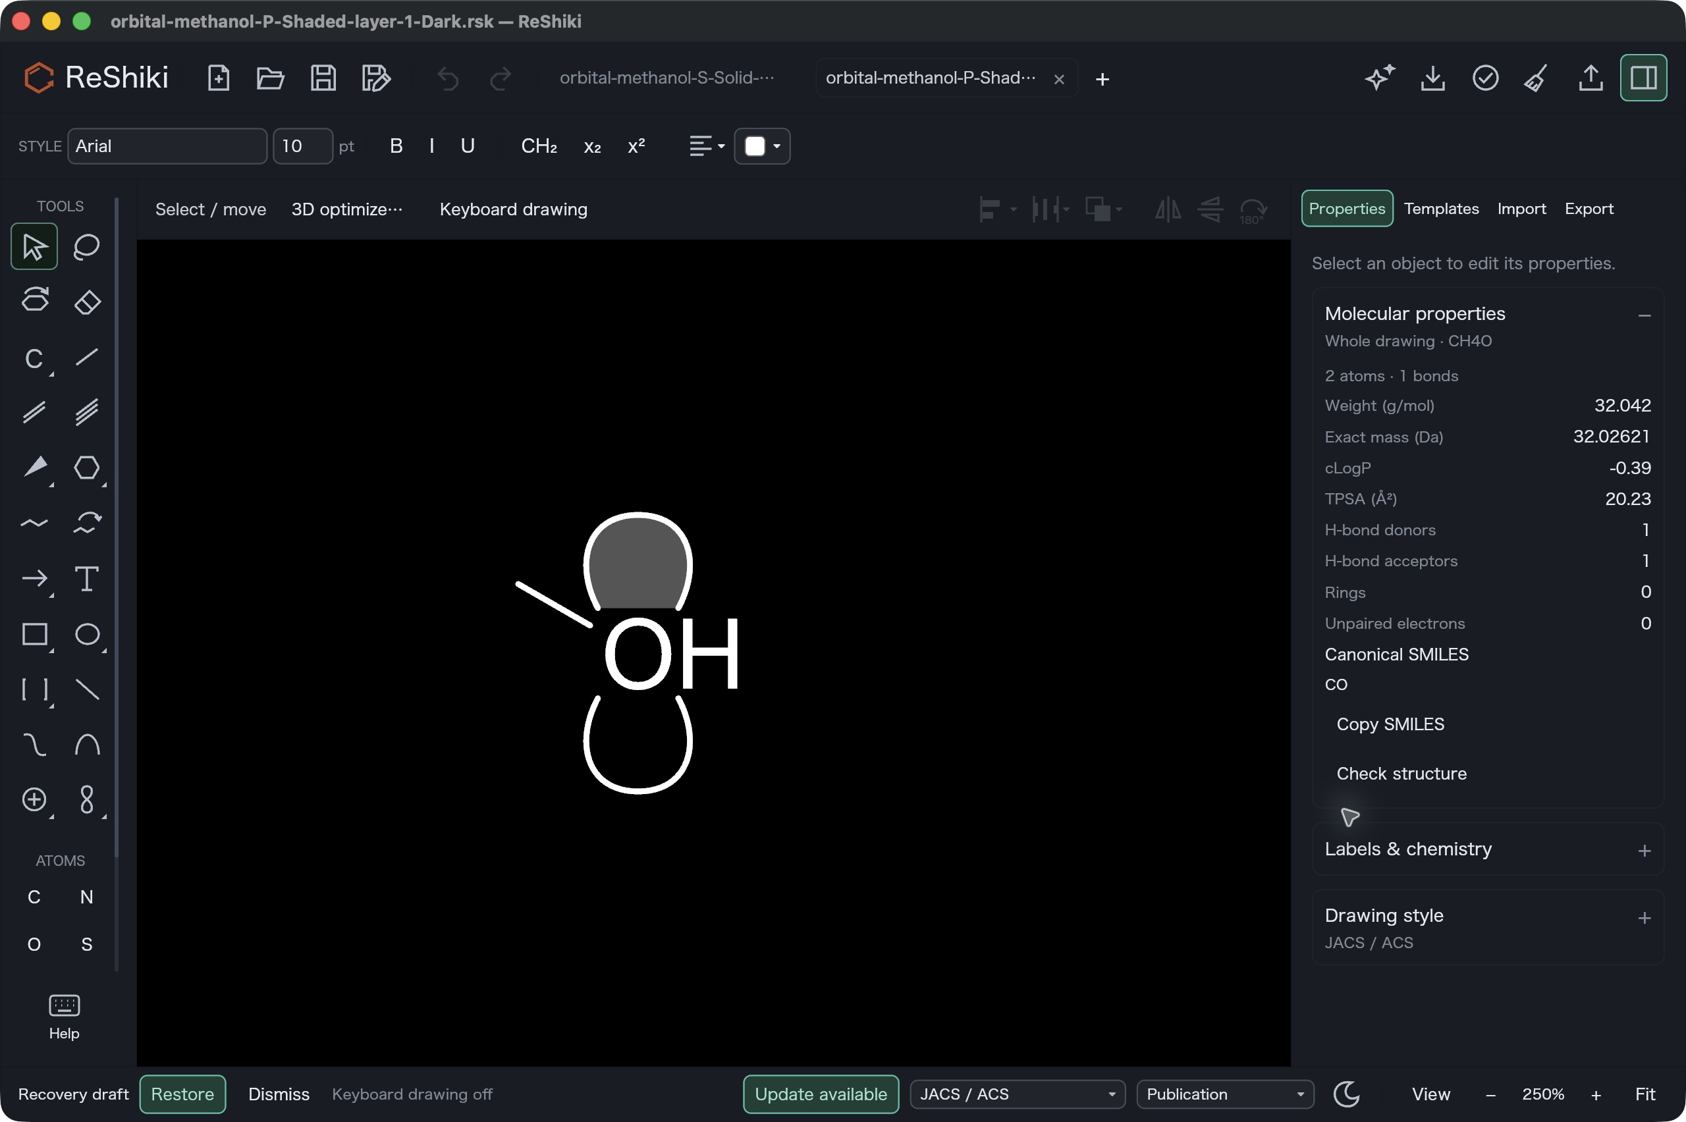Screen dimensions: 1686x1122
Task: Click the open file folder icon
Action: pyautogui.click(x=271, y=78)
